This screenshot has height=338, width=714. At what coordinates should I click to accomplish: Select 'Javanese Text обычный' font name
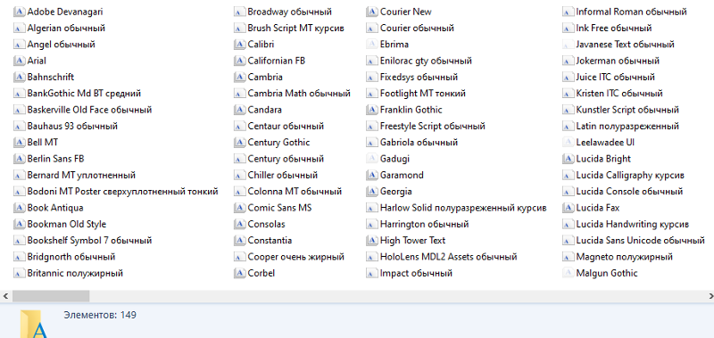click(x=626, y=45)
